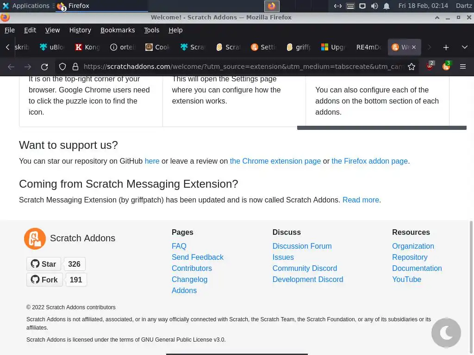Open the notifications bell tray icon
This screenshot has height=355, width=474.
pos(387,6)
